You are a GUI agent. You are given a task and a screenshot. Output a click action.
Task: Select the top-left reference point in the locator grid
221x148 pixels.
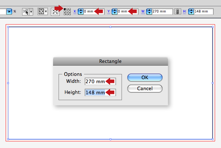[65, 9]
